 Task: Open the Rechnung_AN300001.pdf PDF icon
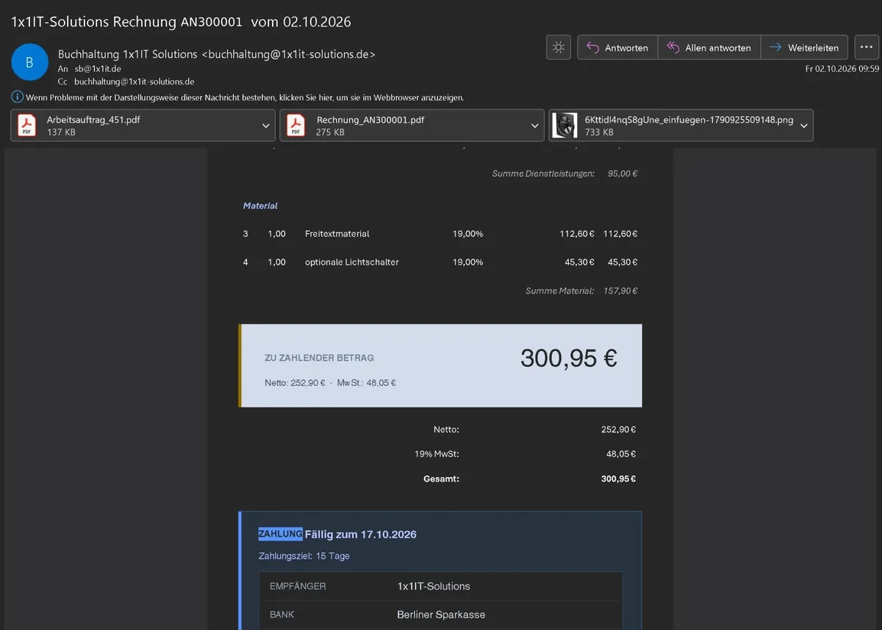(x=296, y=125)
